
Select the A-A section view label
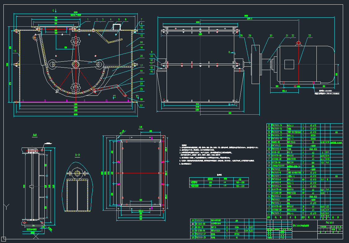pos(35,135)
